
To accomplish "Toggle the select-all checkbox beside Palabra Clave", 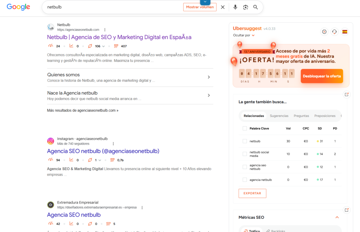I will tap(245, 128).
